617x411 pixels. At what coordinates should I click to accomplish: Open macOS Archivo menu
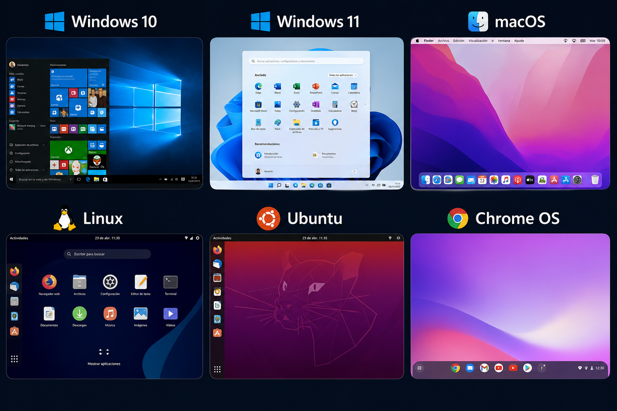tap(443, 41)
